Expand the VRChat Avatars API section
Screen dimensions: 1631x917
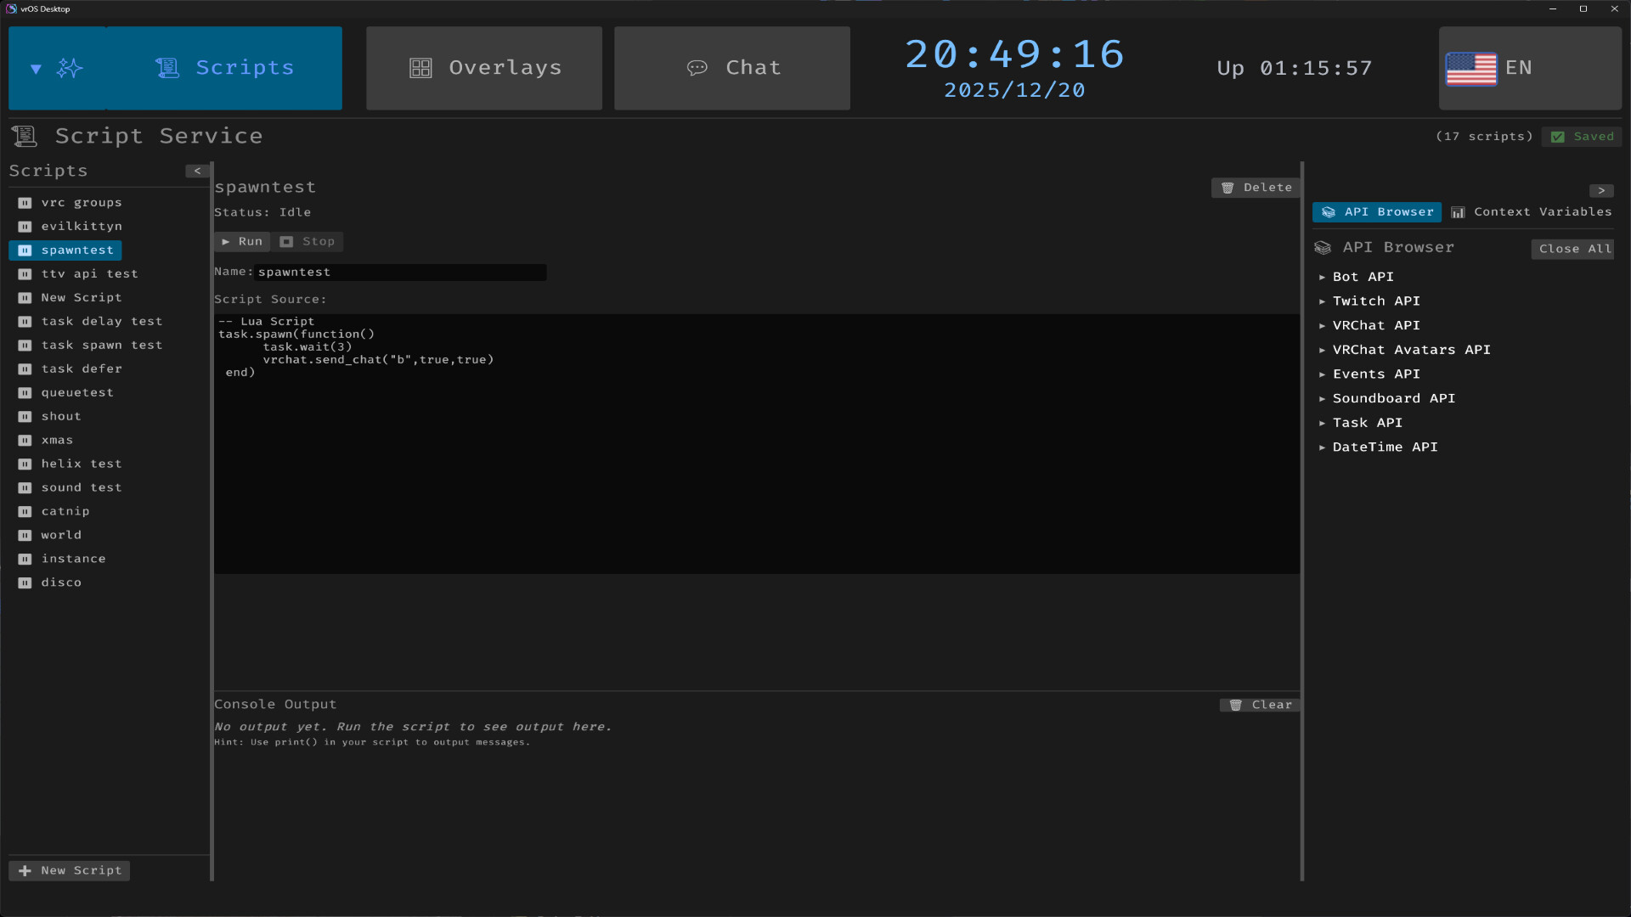pos(1411,349)
